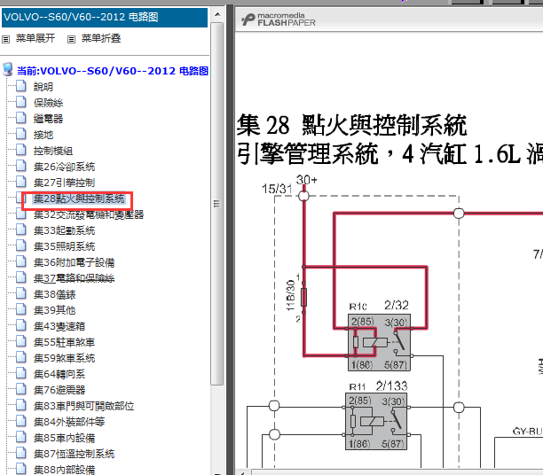Image resolution: width=543 pixels, height=475 pixels.
Task: Click the page icon next to 集26冷卻系統
Action: 21,166
